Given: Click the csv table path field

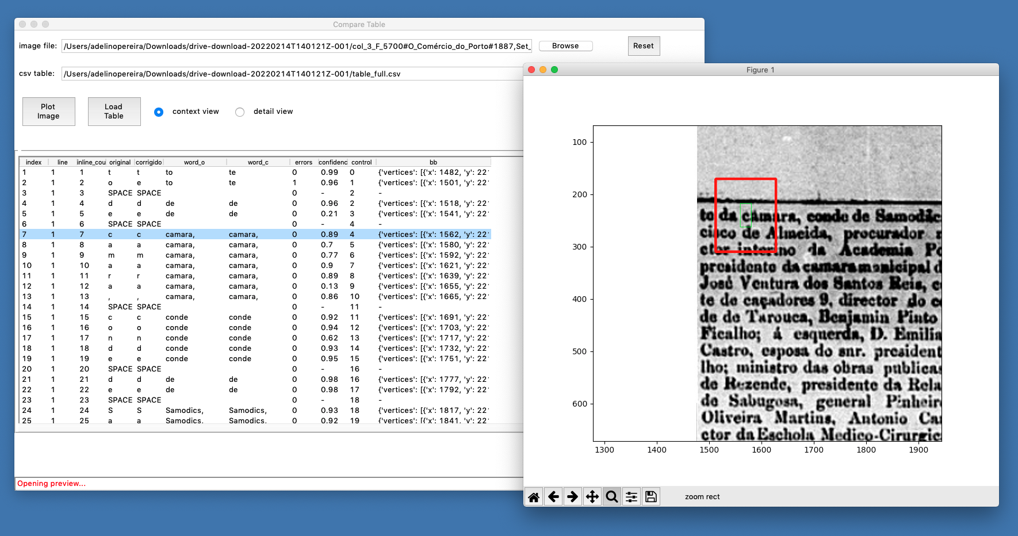Looking at the screenshot, I should click(x=292, y=74).
